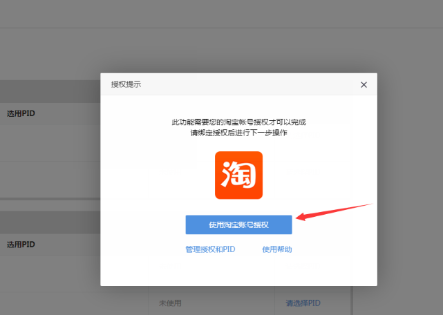Viewport: 443px width, 315px height.
Task: Click the gray section header above upper 选用PID
Action: (48, 91)
